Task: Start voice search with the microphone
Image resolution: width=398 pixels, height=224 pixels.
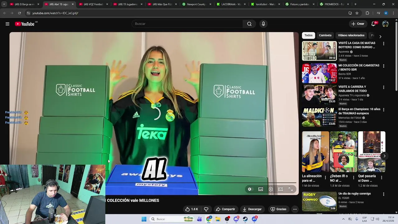Action: pos(263,24)
